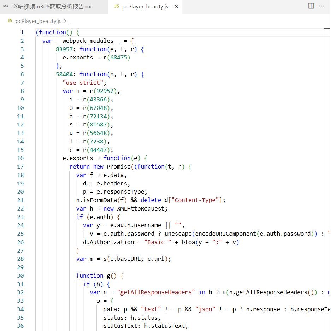
Task: Click the JS icon in the breadcrumb bar
Action: click(10, 21)
